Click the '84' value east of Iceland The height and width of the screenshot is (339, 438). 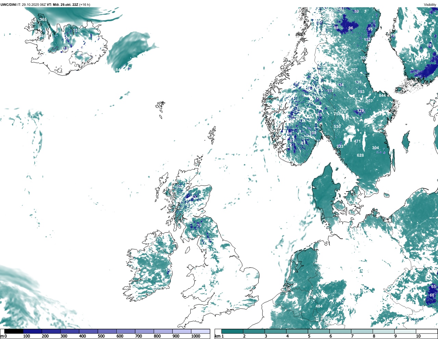(x=118, y=70)
